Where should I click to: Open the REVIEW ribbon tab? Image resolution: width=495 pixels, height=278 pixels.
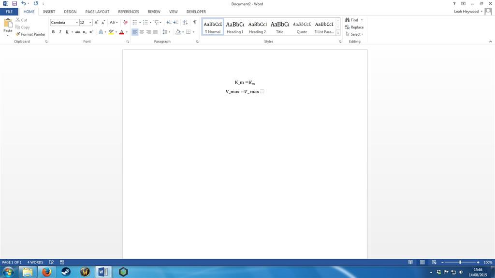[x=154, y=12]
